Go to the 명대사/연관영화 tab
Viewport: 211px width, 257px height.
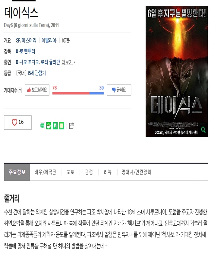[x=137, y=172]
